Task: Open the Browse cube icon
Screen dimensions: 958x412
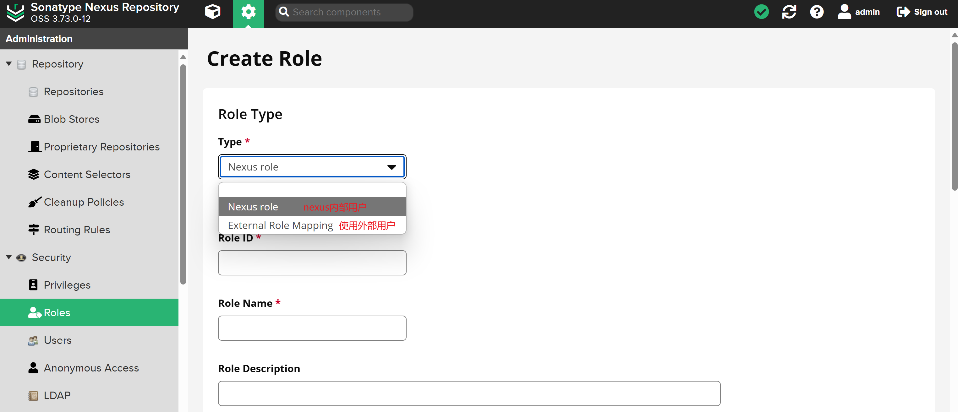Action: point(213,12)
